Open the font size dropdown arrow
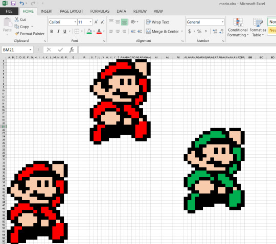Screen dimensions: 276x244 click(90, 22)
